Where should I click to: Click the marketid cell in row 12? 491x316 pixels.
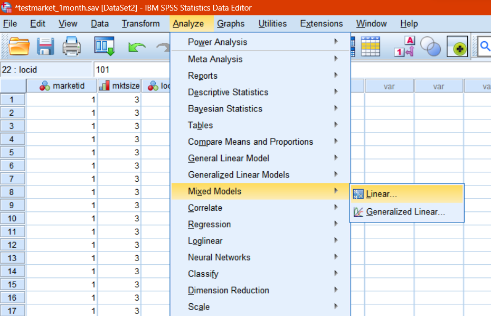coord(62,245)
